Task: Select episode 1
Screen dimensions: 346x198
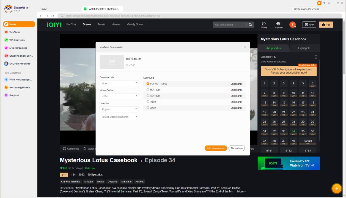Action: pyautogui.click(x=265, y=84)
